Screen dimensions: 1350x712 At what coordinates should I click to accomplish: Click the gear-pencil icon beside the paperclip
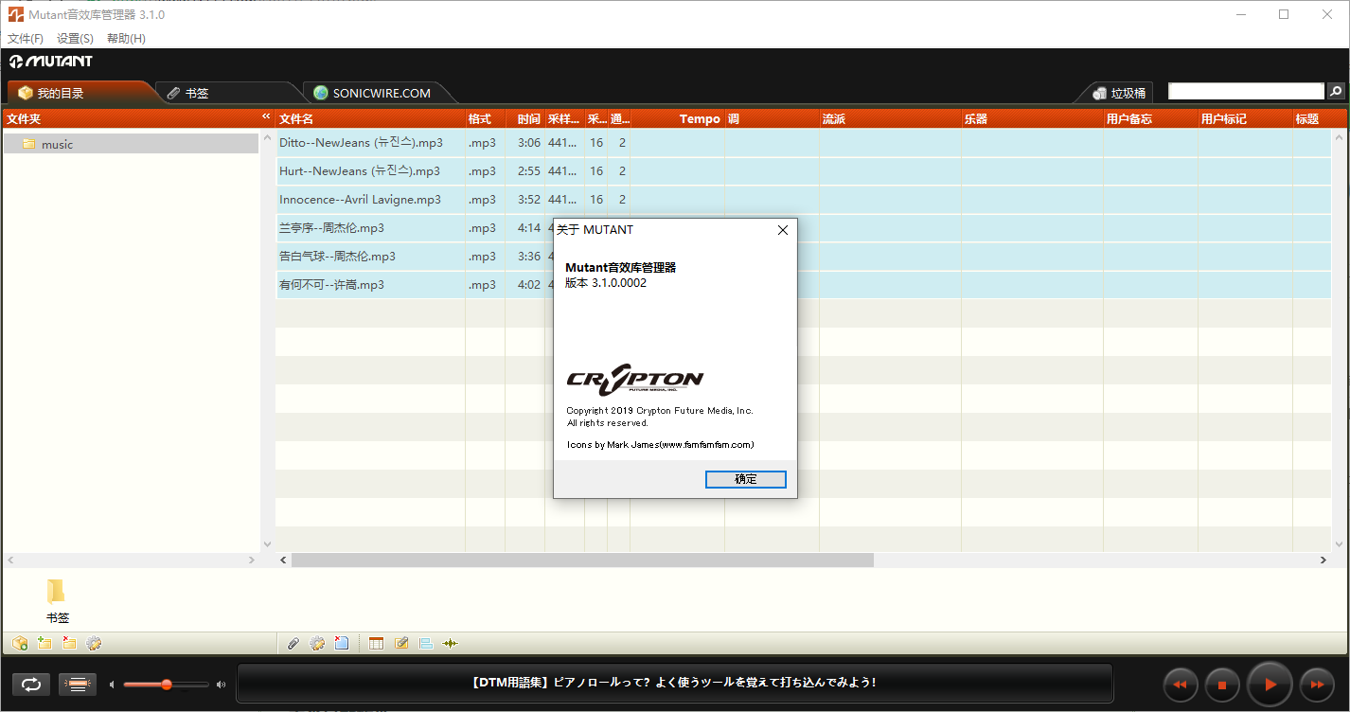pos(317,644)
